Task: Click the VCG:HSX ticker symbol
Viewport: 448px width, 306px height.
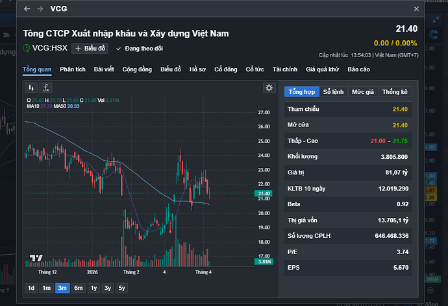Action: (x=50, y=48)
